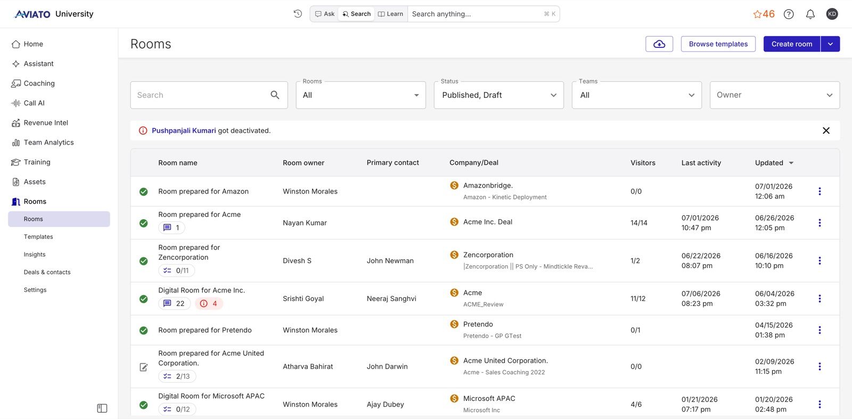852x419 pixels.
Task: Collapse the sidebar panel icon
Action: (x=102, y=408)
